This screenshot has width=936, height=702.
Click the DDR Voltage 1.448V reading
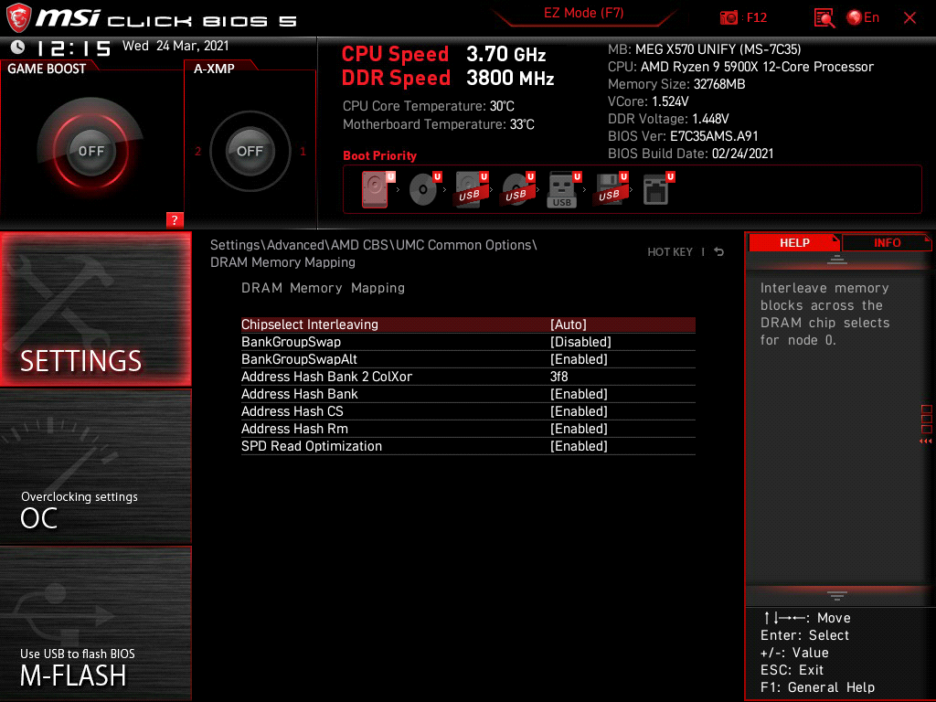point(668,119)
